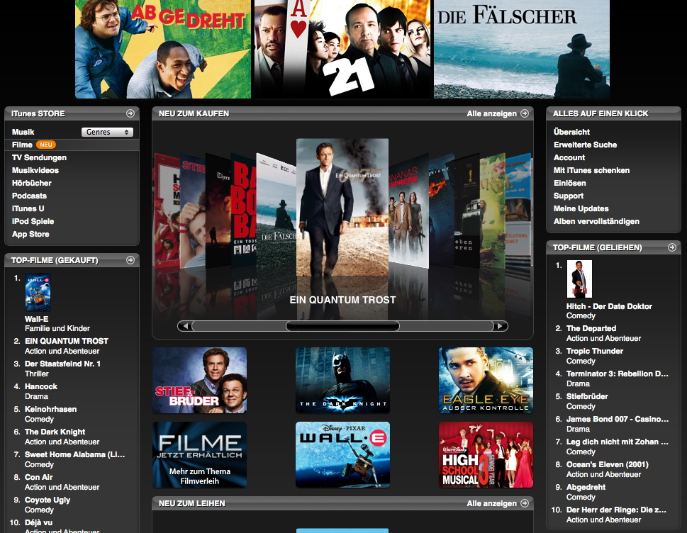Screen dimensions: 687x533
Task: Open the Abgedreht banner at top
Action: [163, 49]
